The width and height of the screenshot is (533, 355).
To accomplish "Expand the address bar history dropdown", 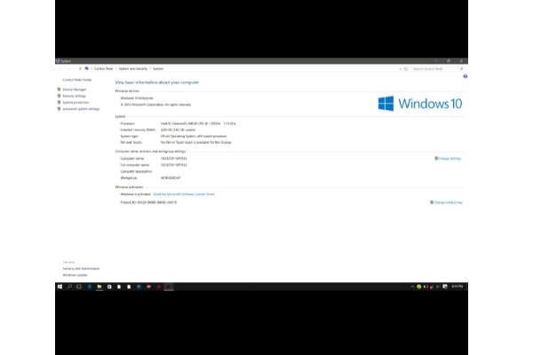I will coord(399,68).
